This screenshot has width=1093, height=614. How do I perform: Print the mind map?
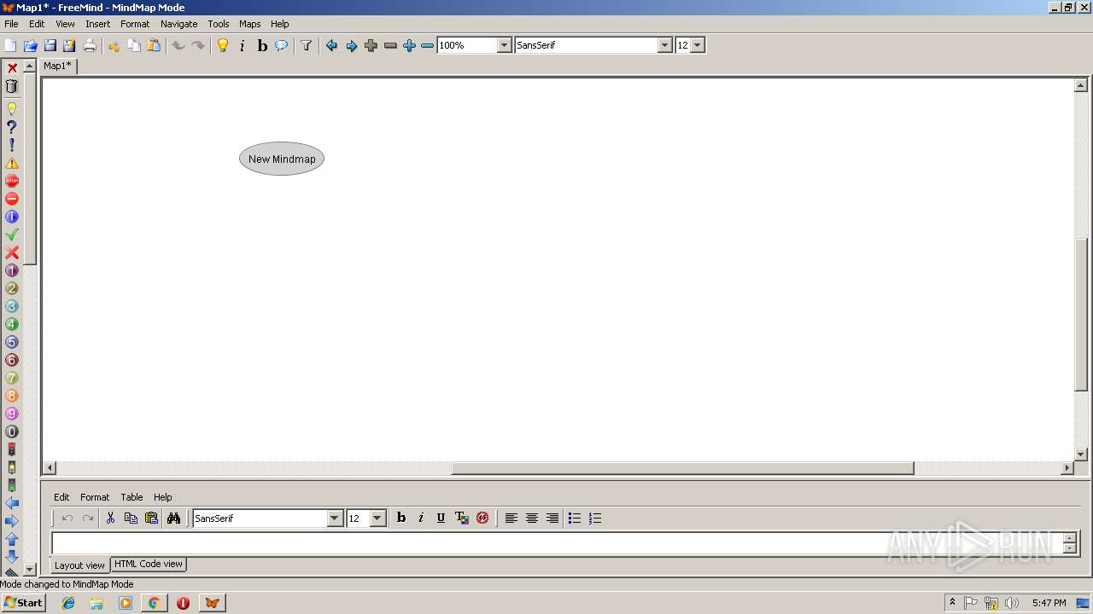pyautogui.click(x=89, y=45)
